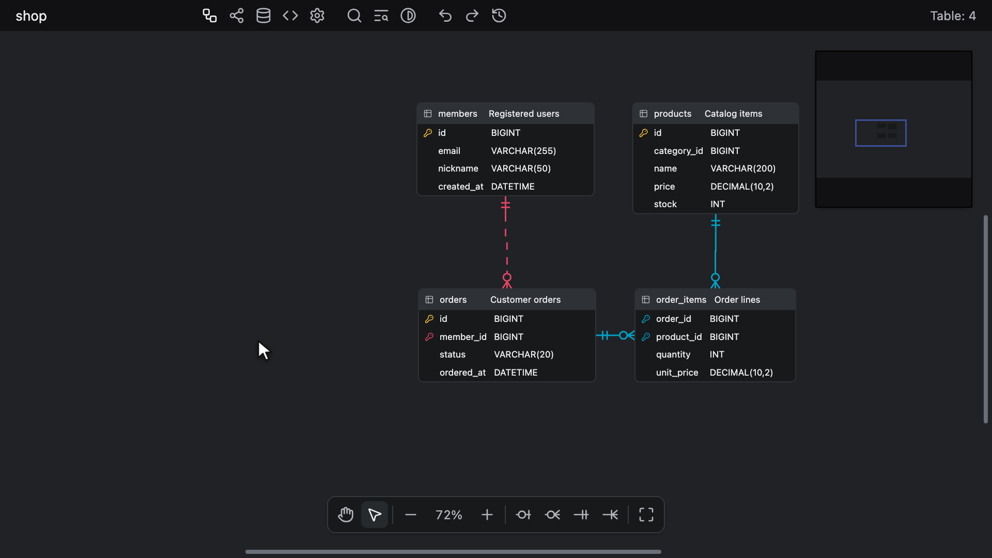Select the orders table header
The width and height of the screenshot is (992, 558).
(x=507, y=300)
